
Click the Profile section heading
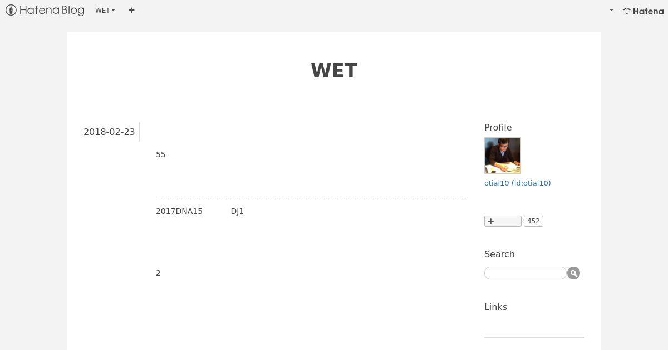click(498, 127)
